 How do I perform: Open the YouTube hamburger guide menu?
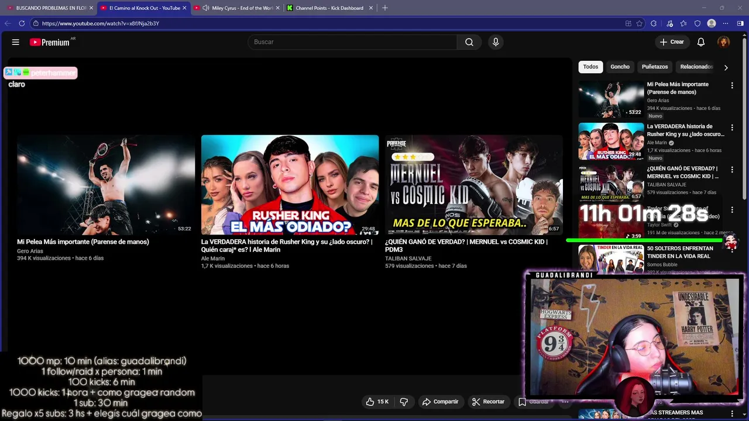(16, 42)
